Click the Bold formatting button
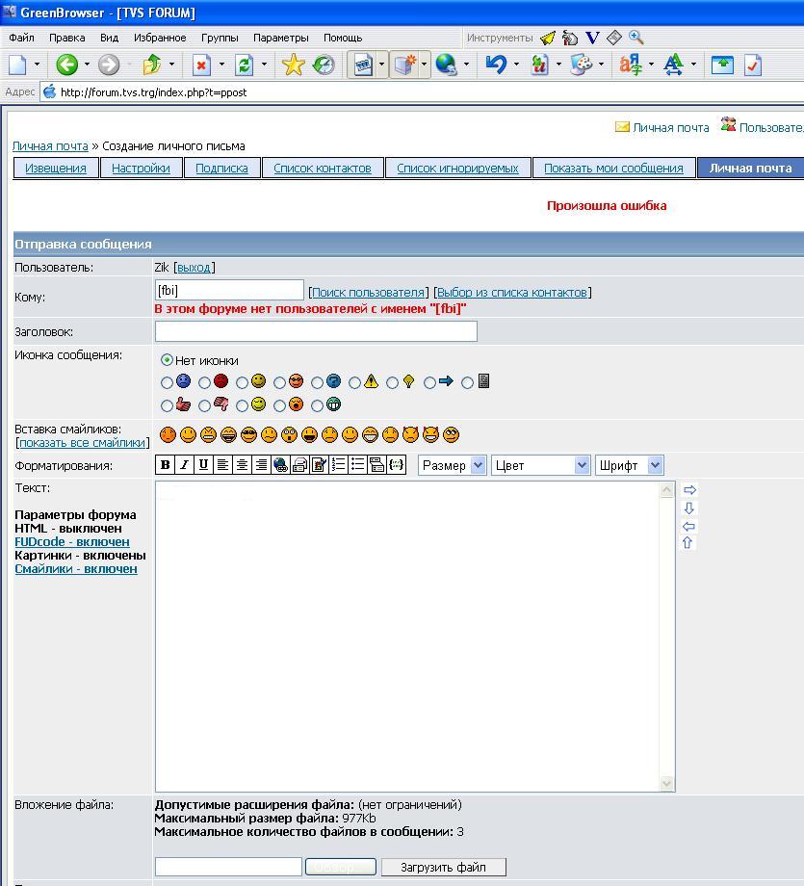 (165, 465)
